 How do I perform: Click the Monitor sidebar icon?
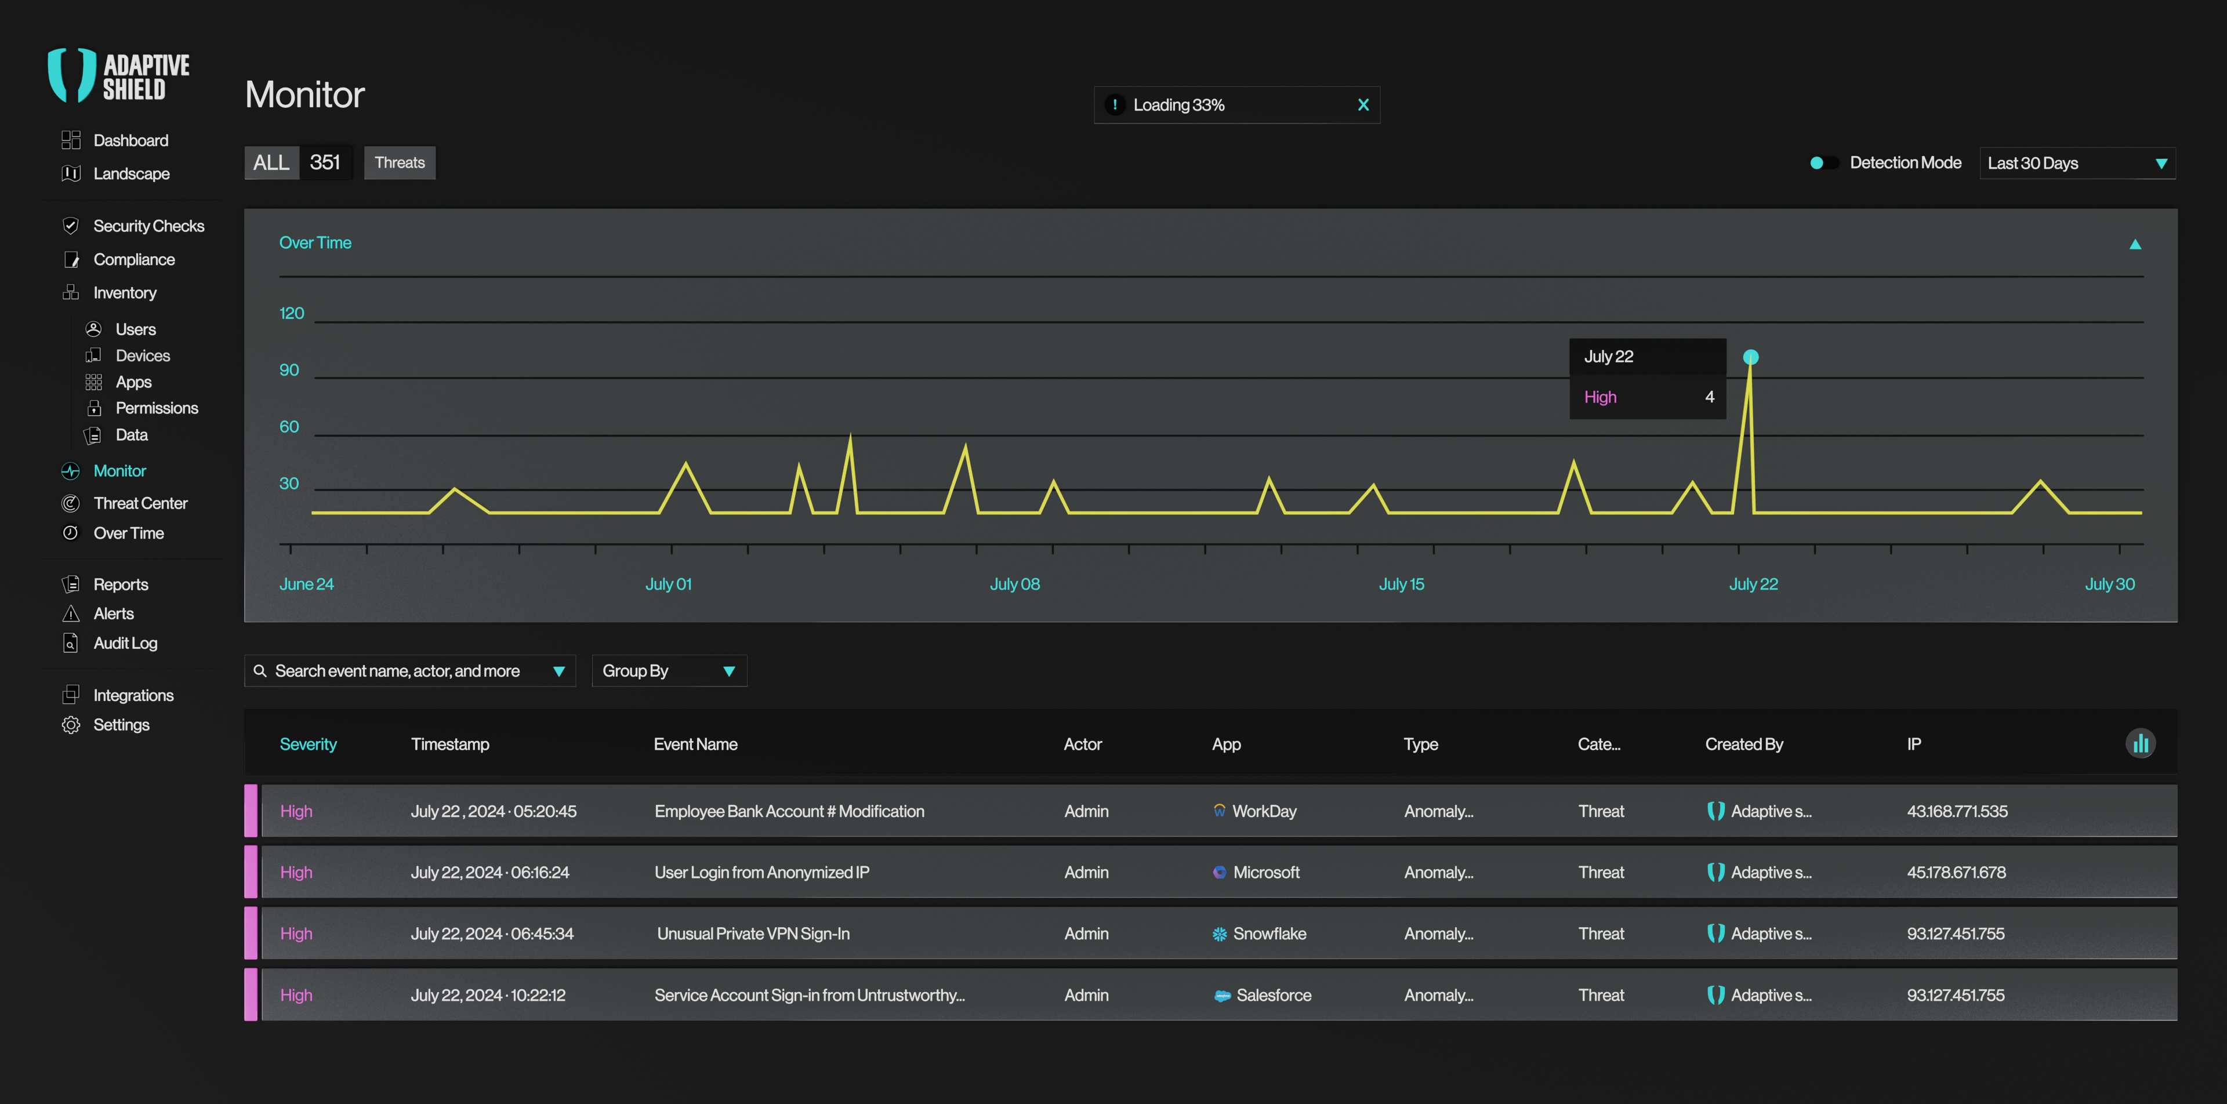(71, 470)
